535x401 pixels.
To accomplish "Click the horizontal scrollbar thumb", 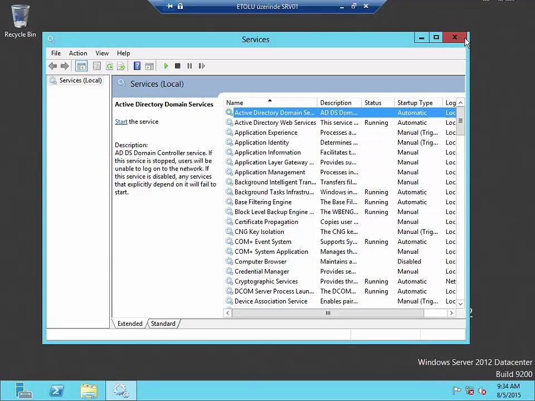I will 328,313.
